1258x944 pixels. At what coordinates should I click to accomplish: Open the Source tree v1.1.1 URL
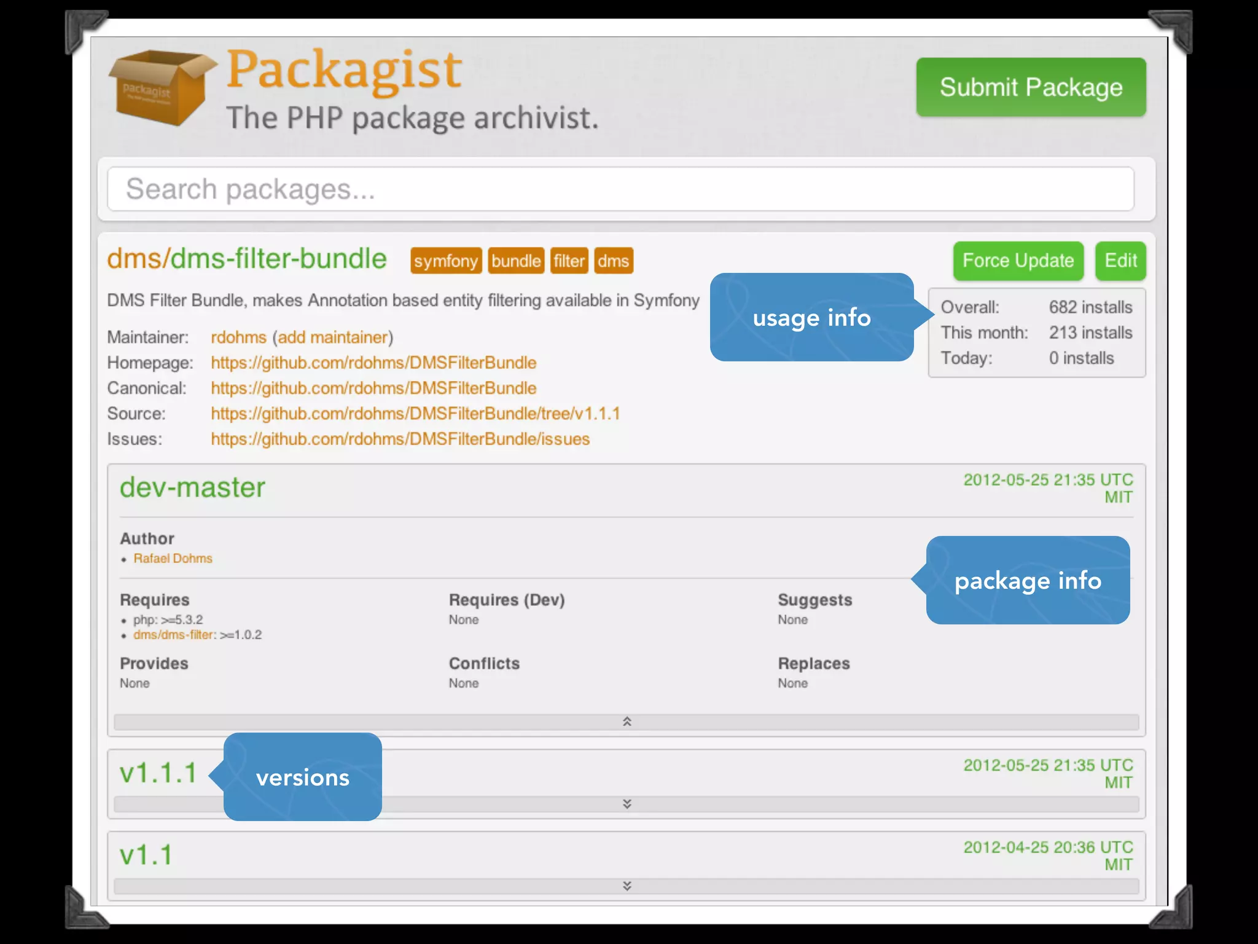click(415, 414)
